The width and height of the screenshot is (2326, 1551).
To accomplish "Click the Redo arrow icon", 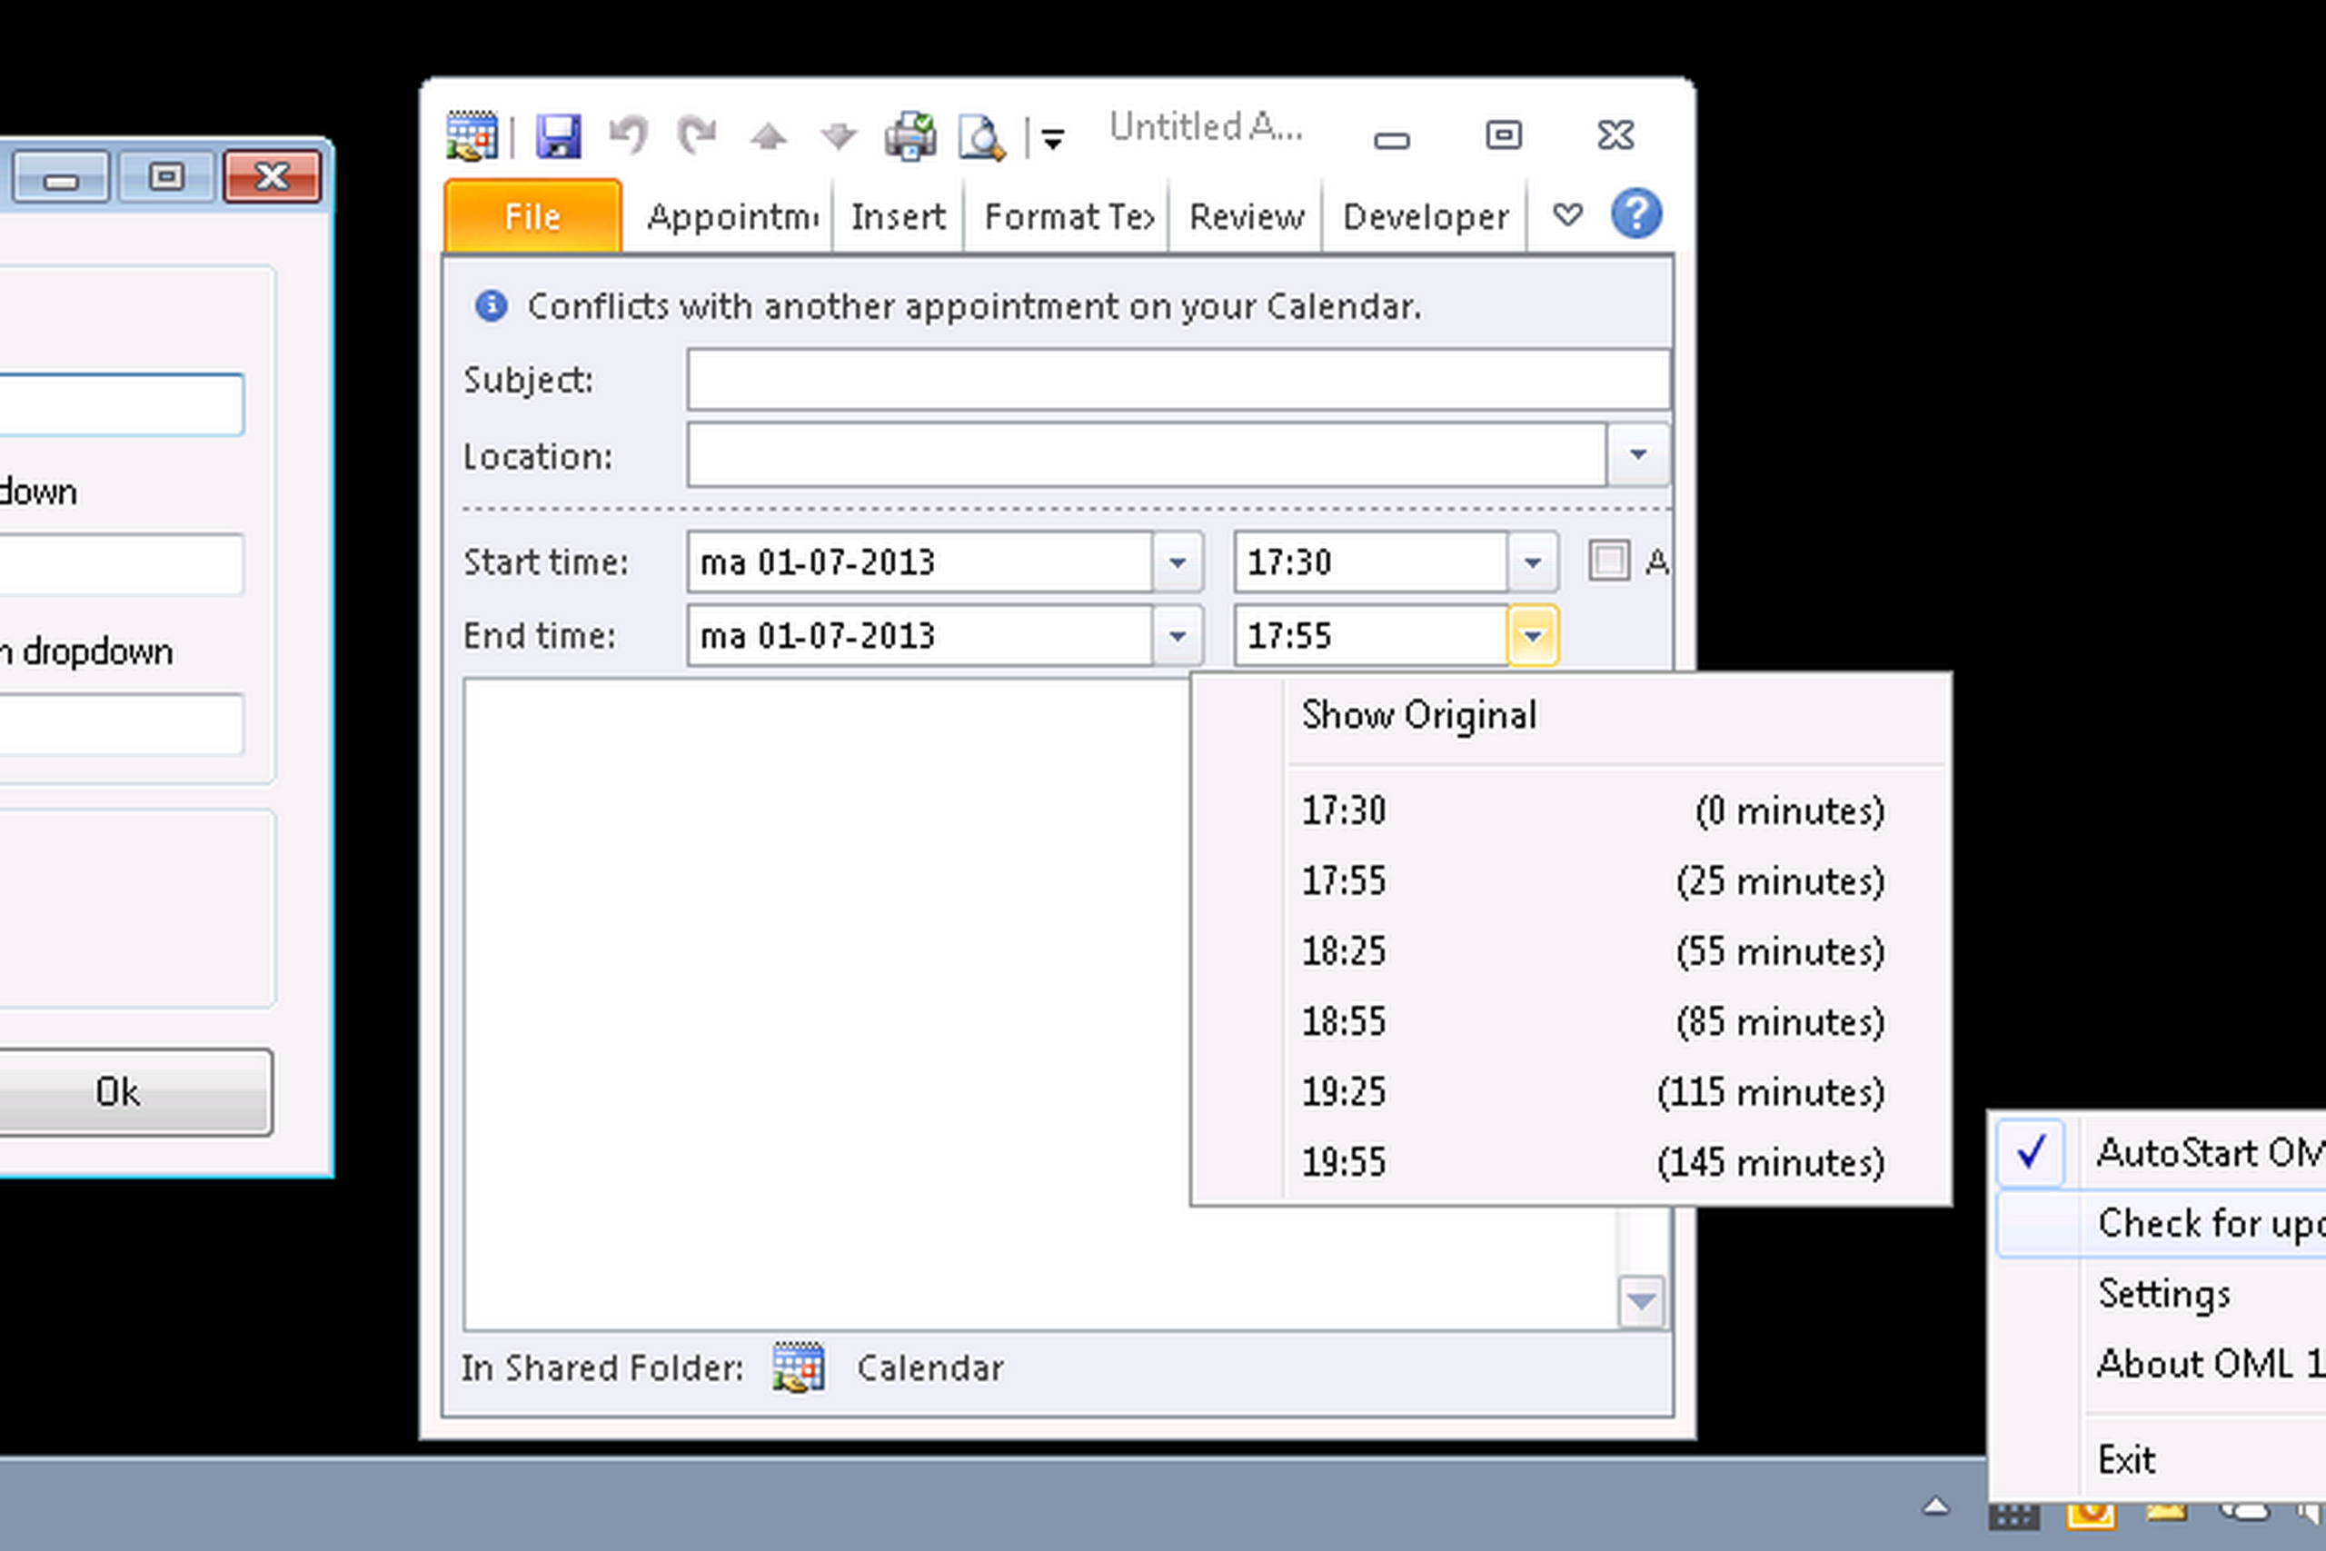I will (x=697, y=135).
